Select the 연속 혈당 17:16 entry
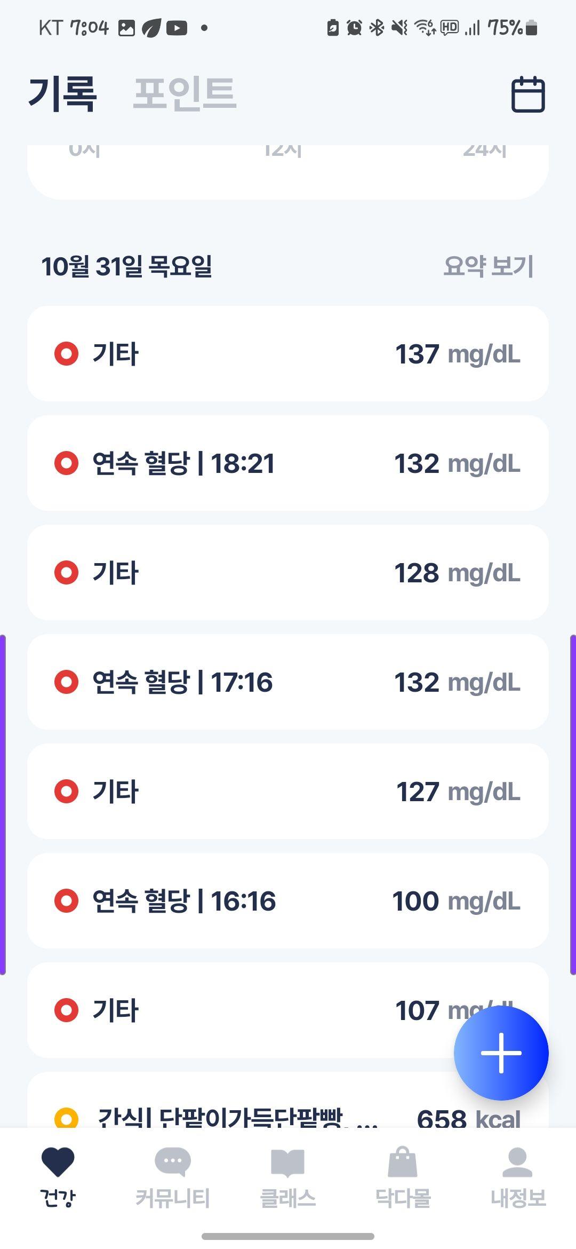This screenshot has width=576, height=1249. pos(288,682)
